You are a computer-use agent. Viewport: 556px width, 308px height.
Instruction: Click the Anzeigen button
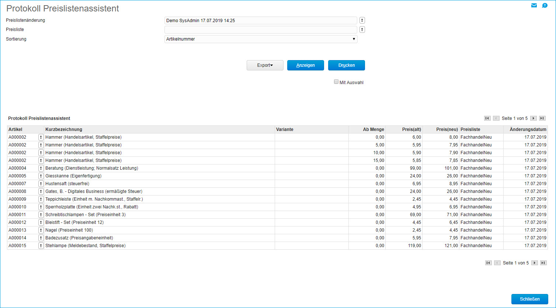click(305, 65)
